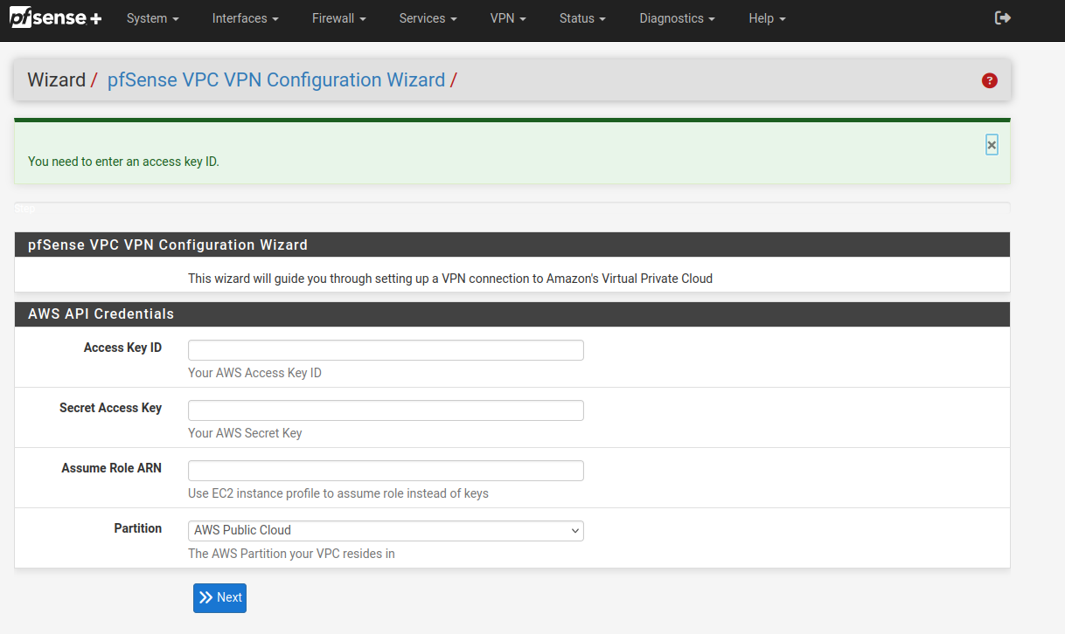Click the Access Key ID field
Image resolution: width=1065 pixels, height=634 pixels.
pyautogui.click(x=386, y=350)
